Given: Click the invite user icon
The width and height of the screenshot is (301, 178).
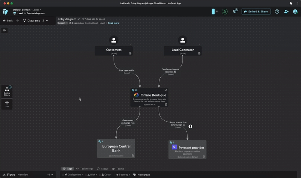Looking at the screenshot, I should coord(286,12).
